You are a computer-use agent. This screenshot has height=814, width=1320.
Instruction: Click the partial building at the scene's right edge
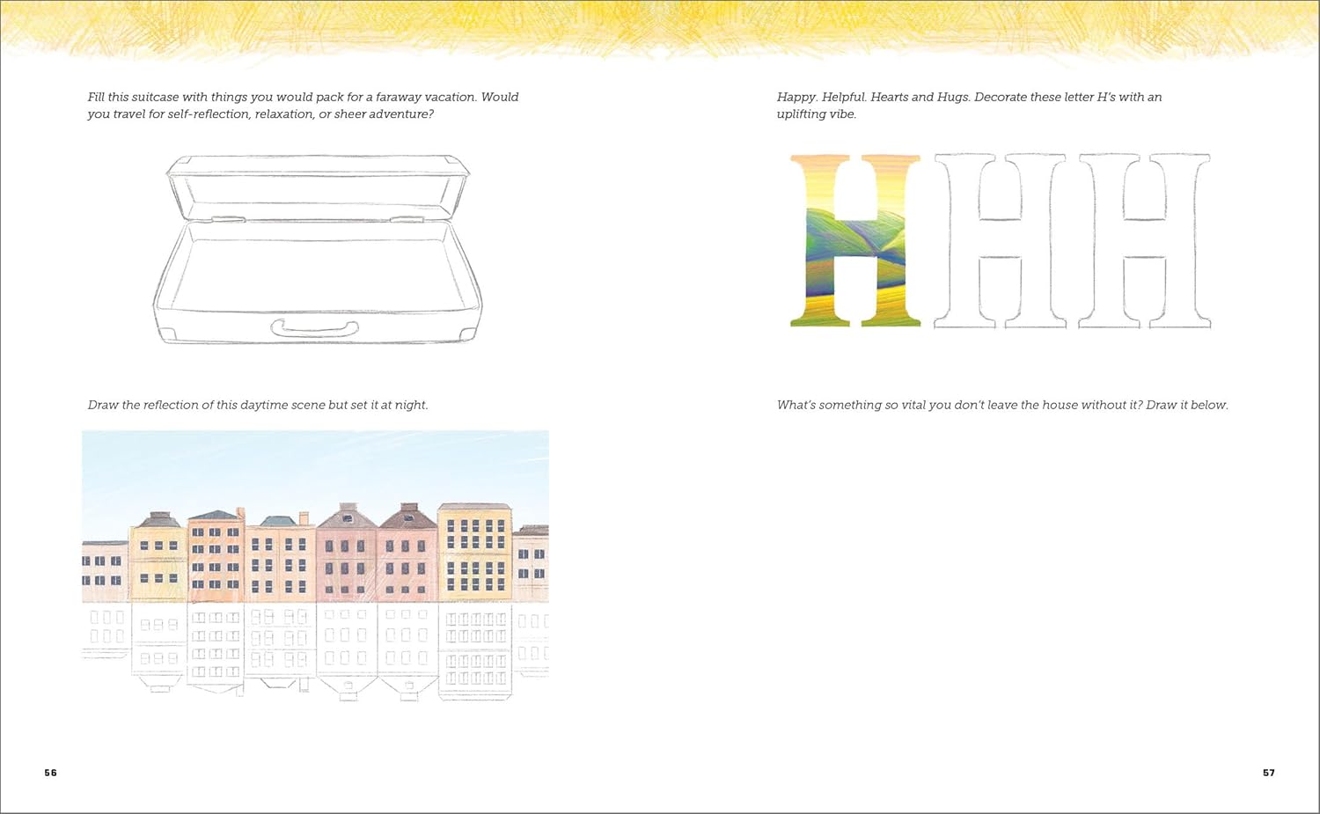tap(531, 563)
